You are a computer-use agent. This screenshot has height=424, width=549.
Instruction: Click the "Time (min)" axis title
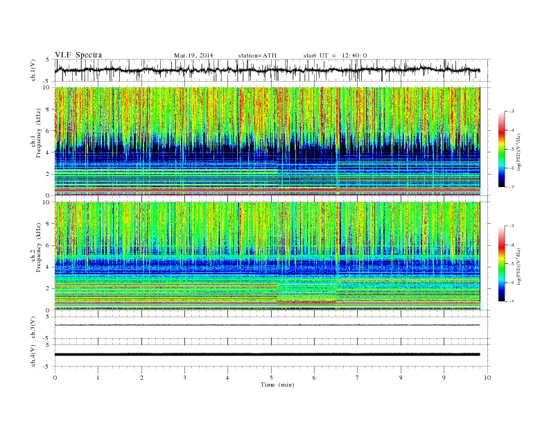(277, 385)
